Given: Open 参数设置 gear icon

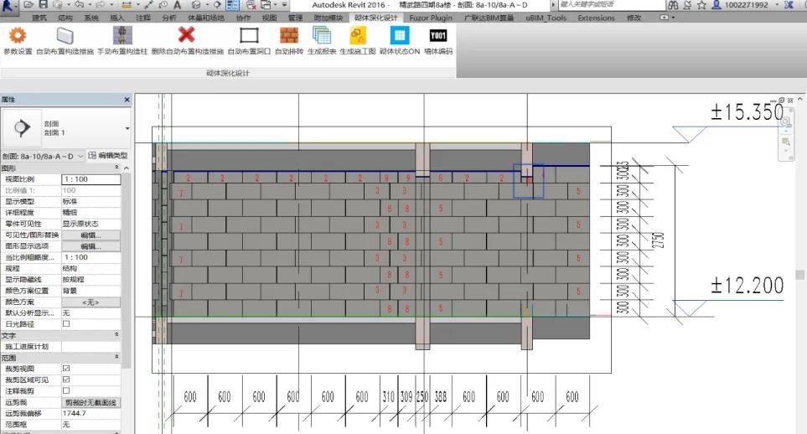Looking at the screenshot, I should pos(18,35).
